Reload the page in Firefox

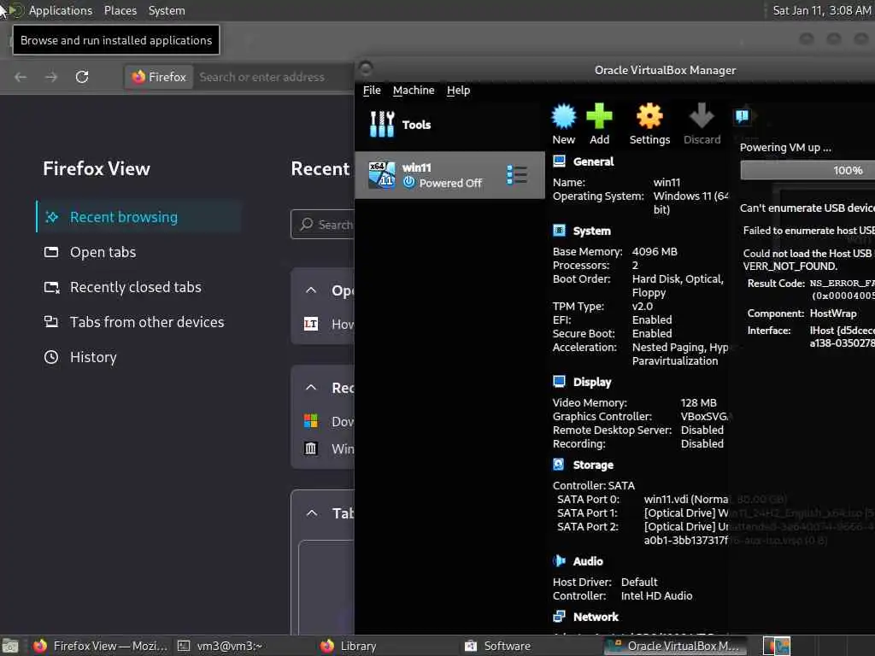pyautogui.click(x=82, y=77)
